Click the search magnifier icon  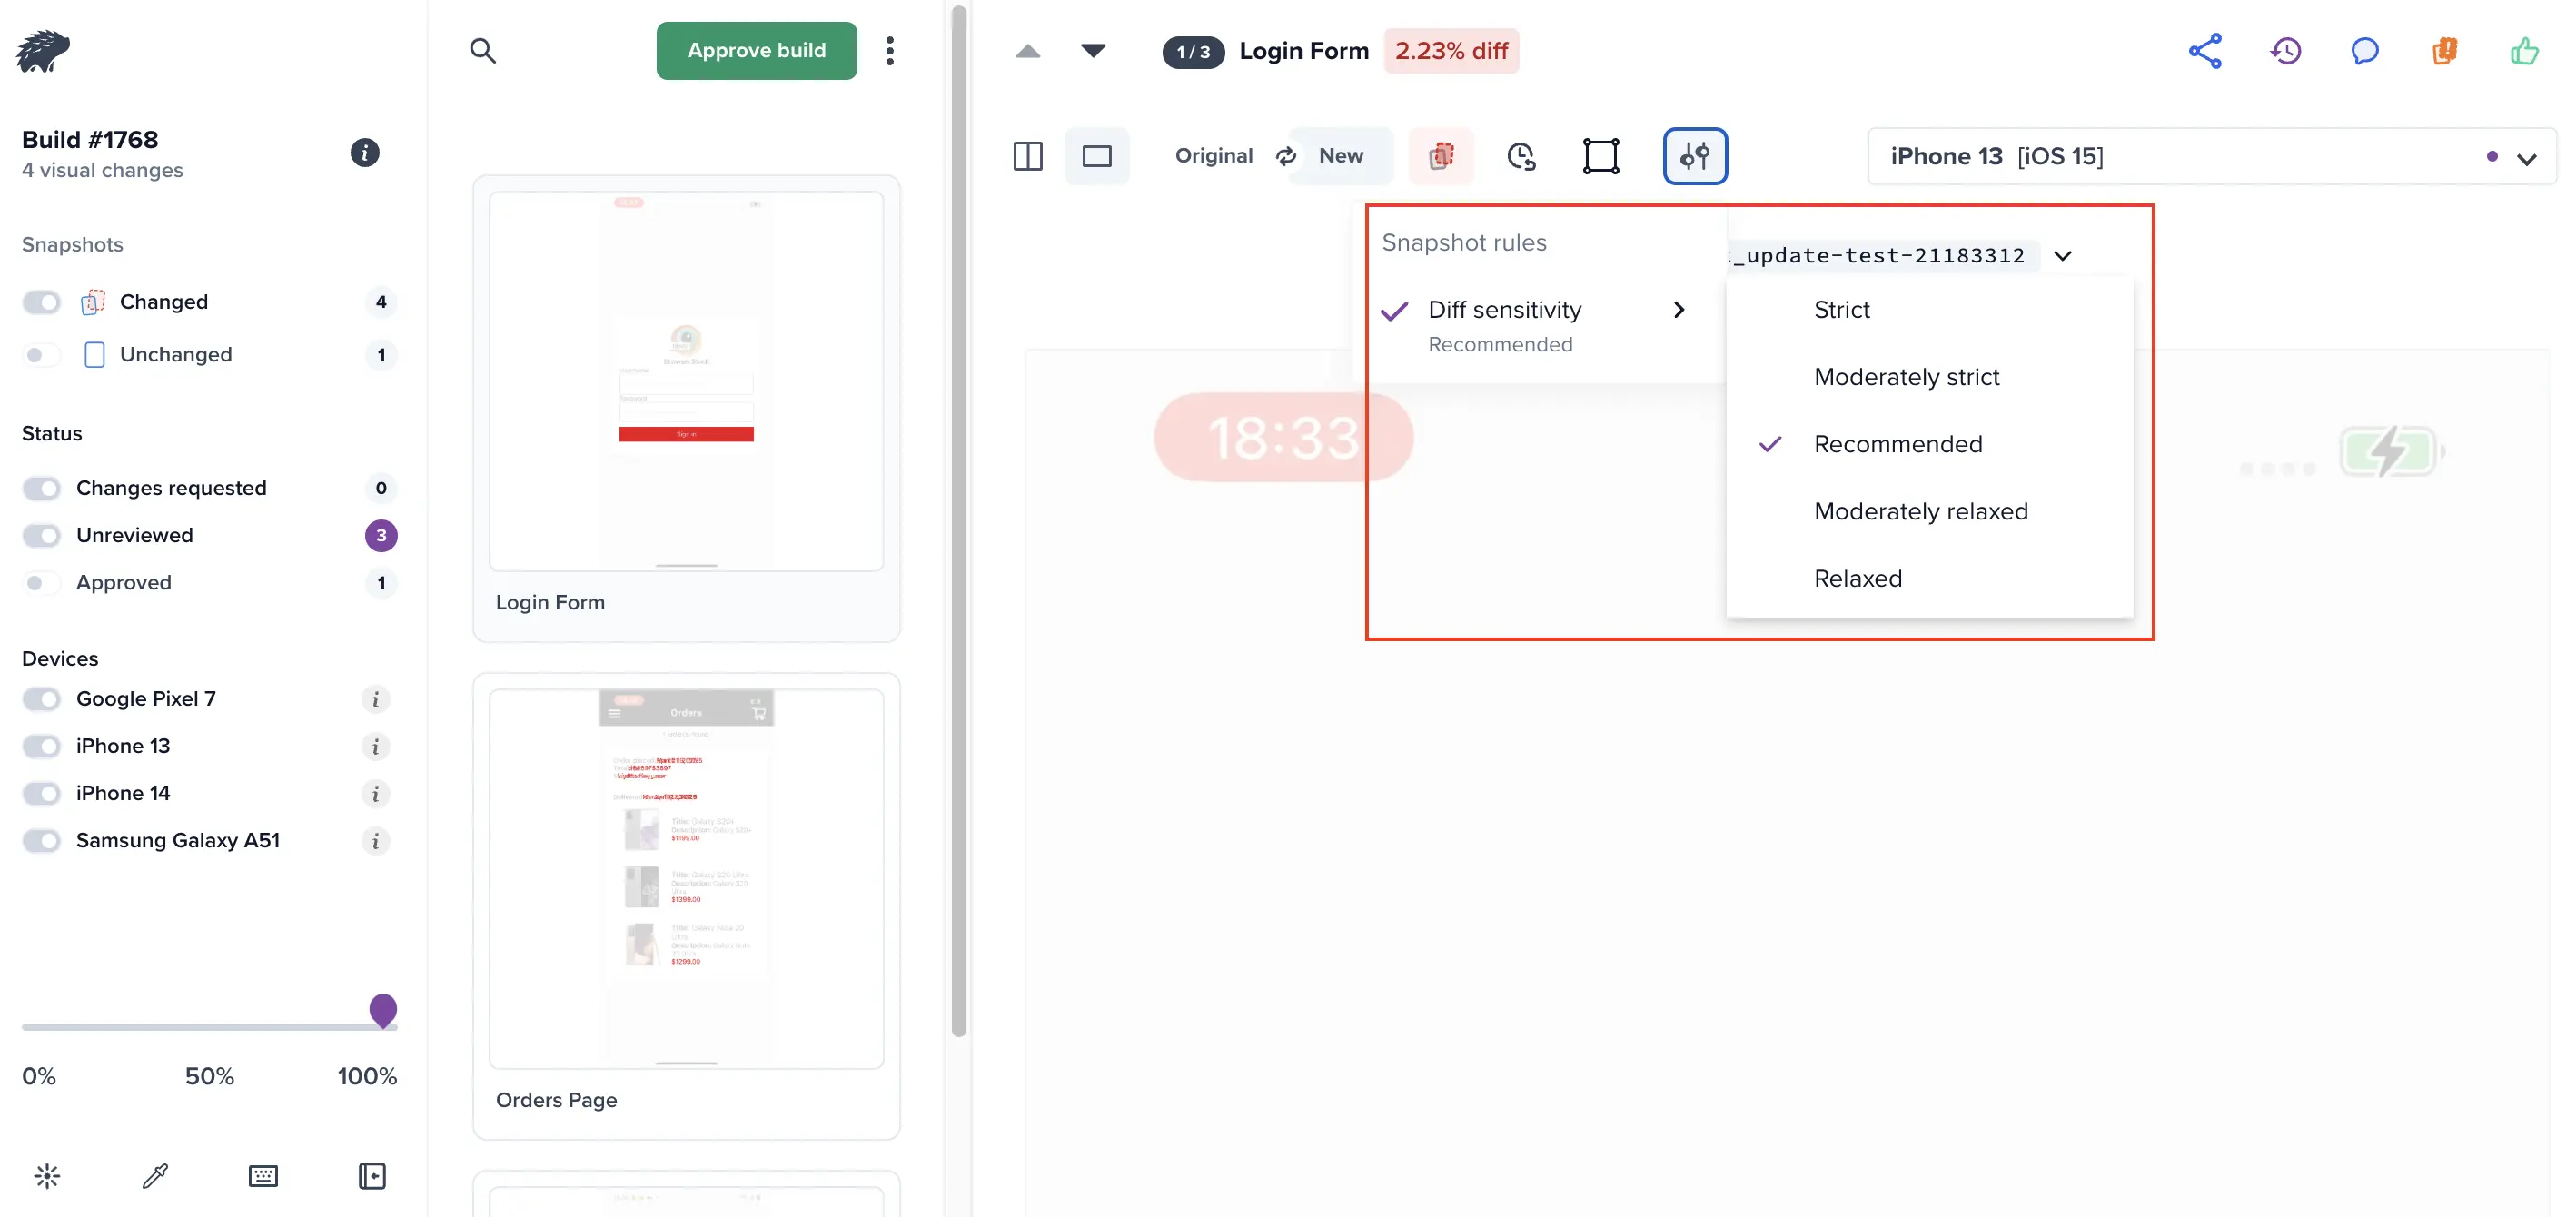483,51
